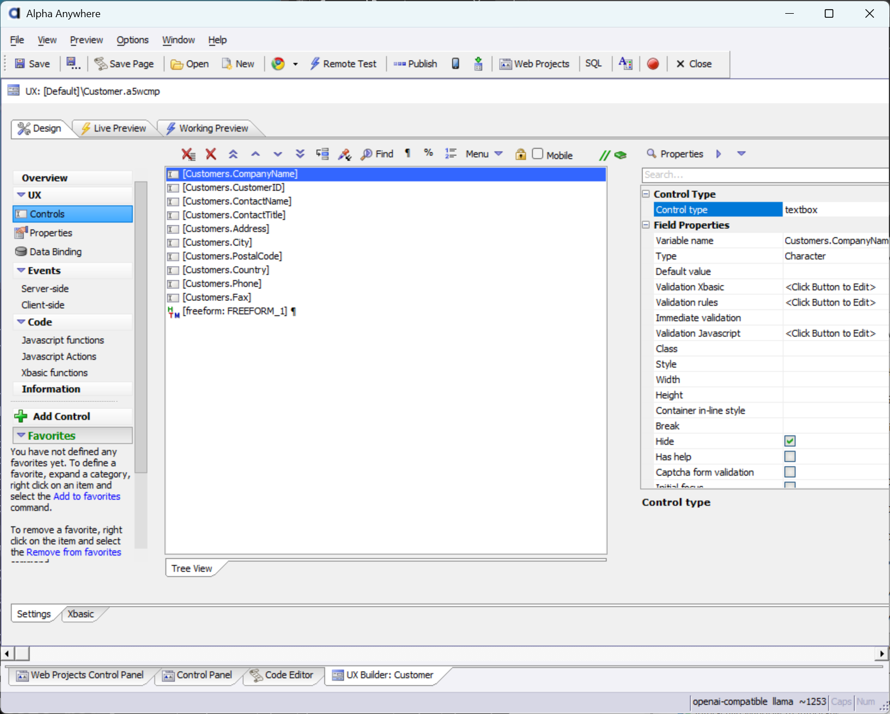Click the Remote Test lightning button
This screenshot has width=890, height=714.
coord(343,64)
